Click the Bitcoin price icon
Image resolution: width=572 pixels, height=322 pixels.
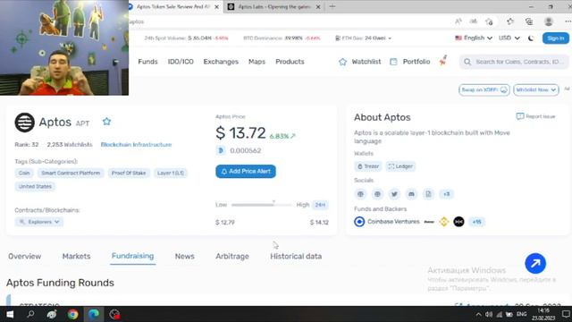click(x=221, y=150)
